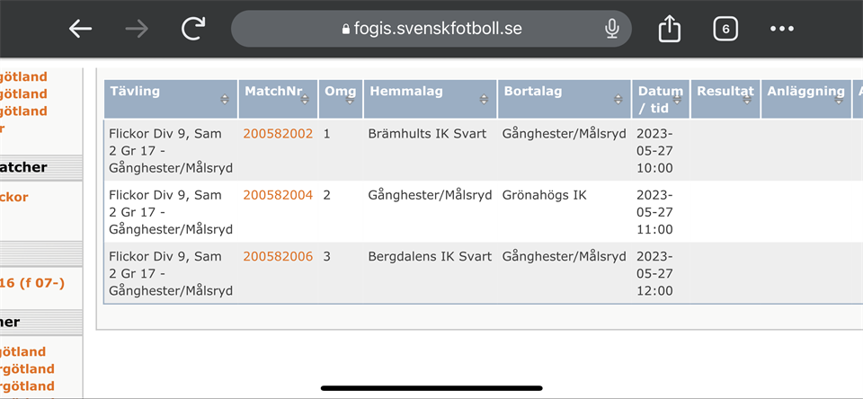Go back to the previous page
863x399 pixels.
[x=81, y=29]
